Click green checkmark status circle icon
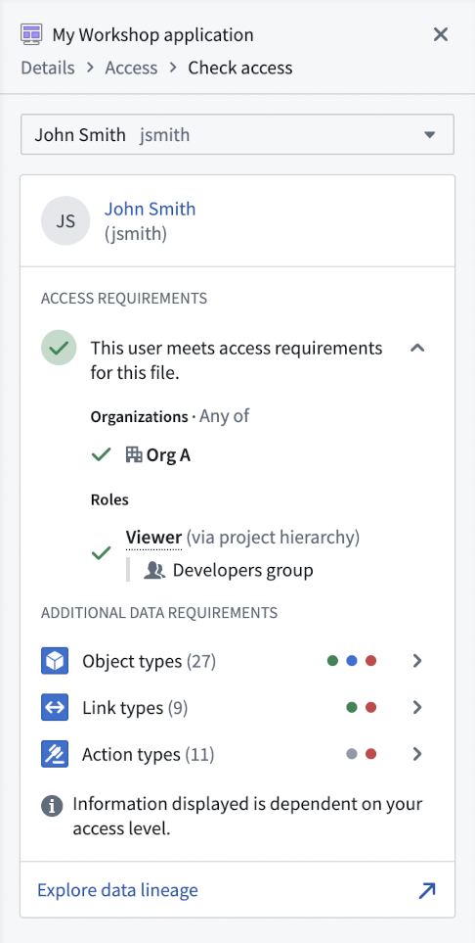Viewport: 475px width, 943px height. [x=59, y=348]
